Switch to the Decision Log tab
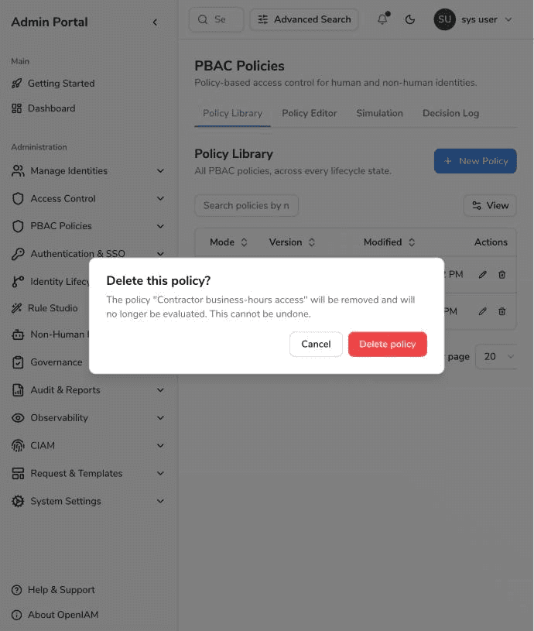 tap(450, 113)
